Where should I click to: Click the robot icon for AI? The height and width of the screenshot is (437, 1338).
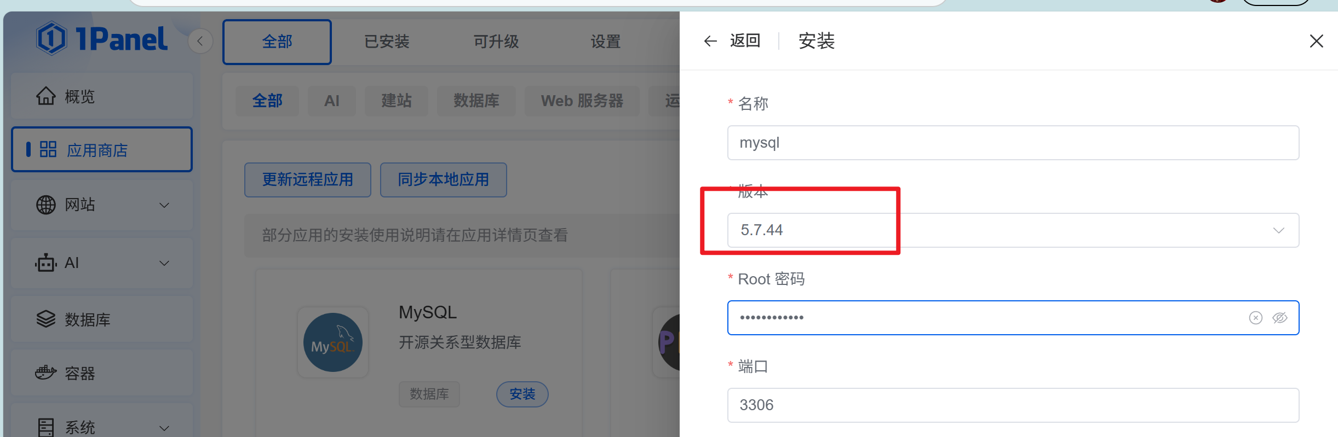pos(46,263)
